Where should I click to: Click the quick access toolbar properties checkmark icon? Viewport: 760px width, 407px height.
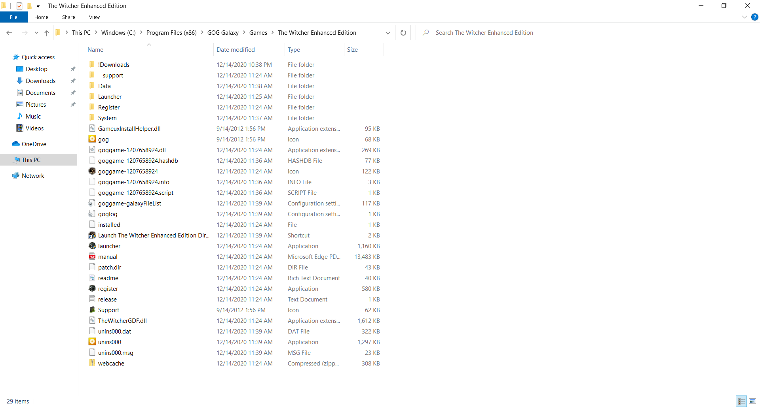point(19,6)
